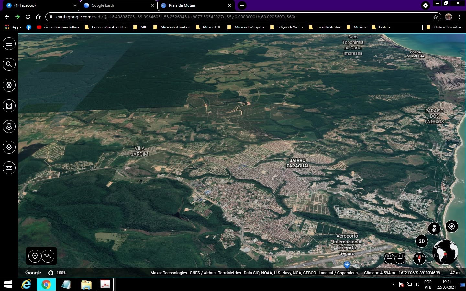Viewport: 466px width, 291px height.
Task: Reset compass to north
Action: point(419,259)
